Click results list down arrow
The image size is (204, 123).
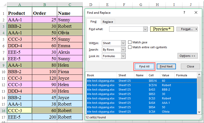coord(199,112)
